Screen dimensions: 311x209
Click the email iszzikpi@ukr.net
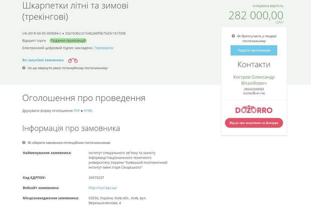254,93
